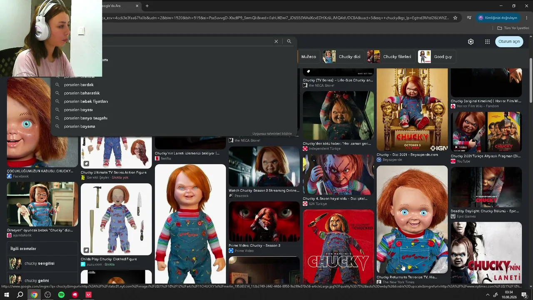The height and width of the screenshot is (300, 533).
Task: Open the Chucky Ultimate TV Series Action Figure image
Action: (x=116, y=152)
